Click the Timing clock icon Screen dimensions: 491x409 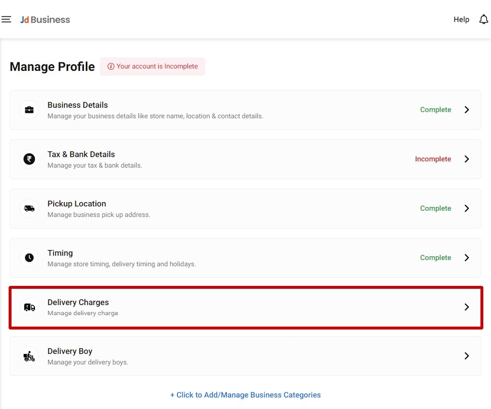tap(29, 258)
